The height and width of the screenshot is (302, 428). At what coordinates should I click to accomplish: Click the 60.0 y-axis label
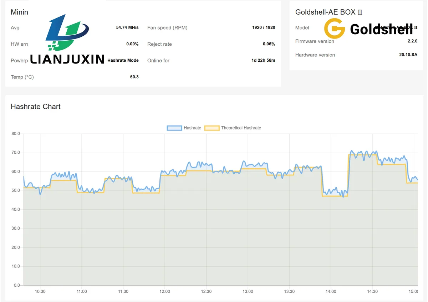(16, 172)
